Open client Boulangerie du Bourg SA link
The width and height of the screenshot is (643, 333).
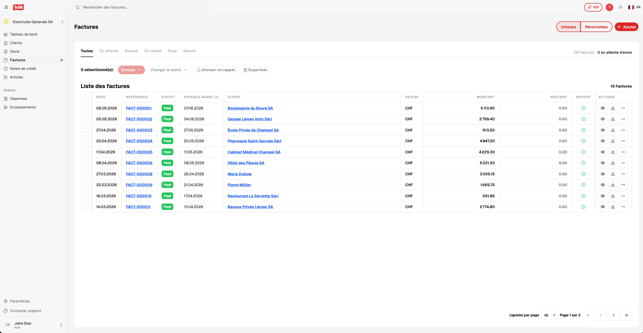click(250, 108)
